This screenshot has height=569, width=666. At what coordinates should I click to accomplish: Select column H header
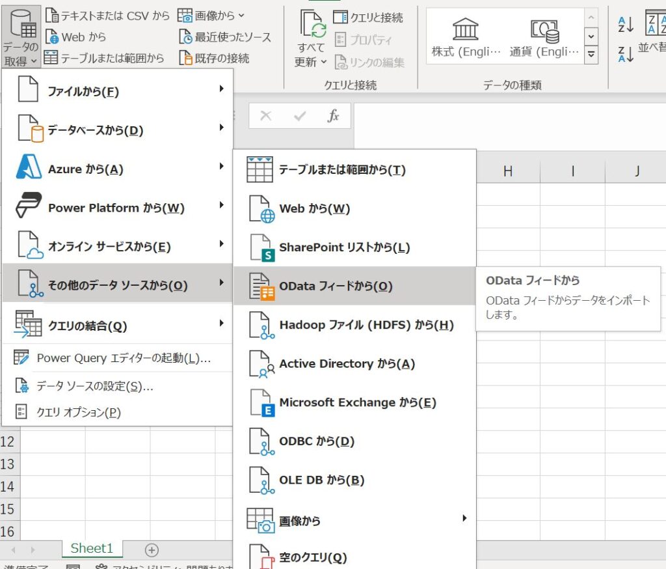click(x=508, y=171)
